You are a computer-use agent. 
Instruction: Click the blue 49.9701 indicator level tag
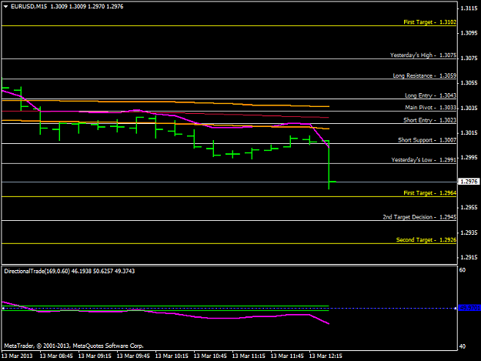pos(469,308)
